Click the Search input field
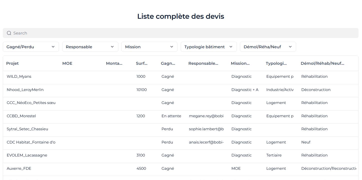 [180, 33]
